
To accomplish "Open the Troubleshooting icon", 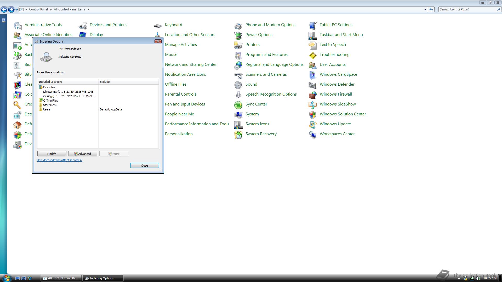I will point(312,55).
